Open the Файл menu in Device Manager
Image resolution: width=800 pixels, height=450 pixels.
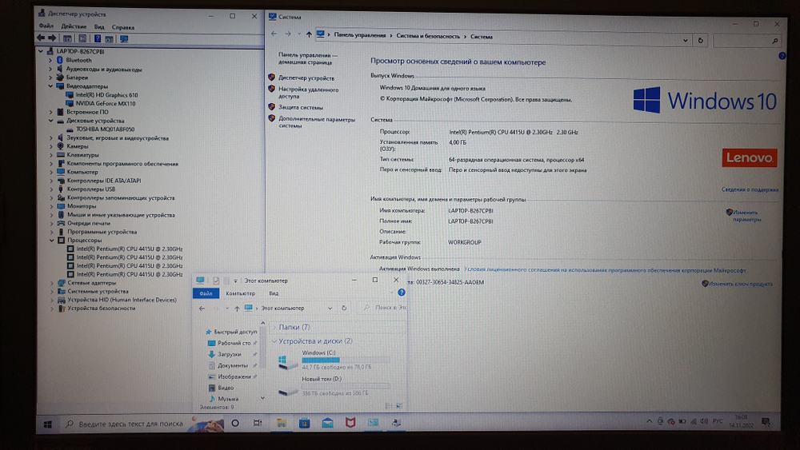tap(46, 26)
